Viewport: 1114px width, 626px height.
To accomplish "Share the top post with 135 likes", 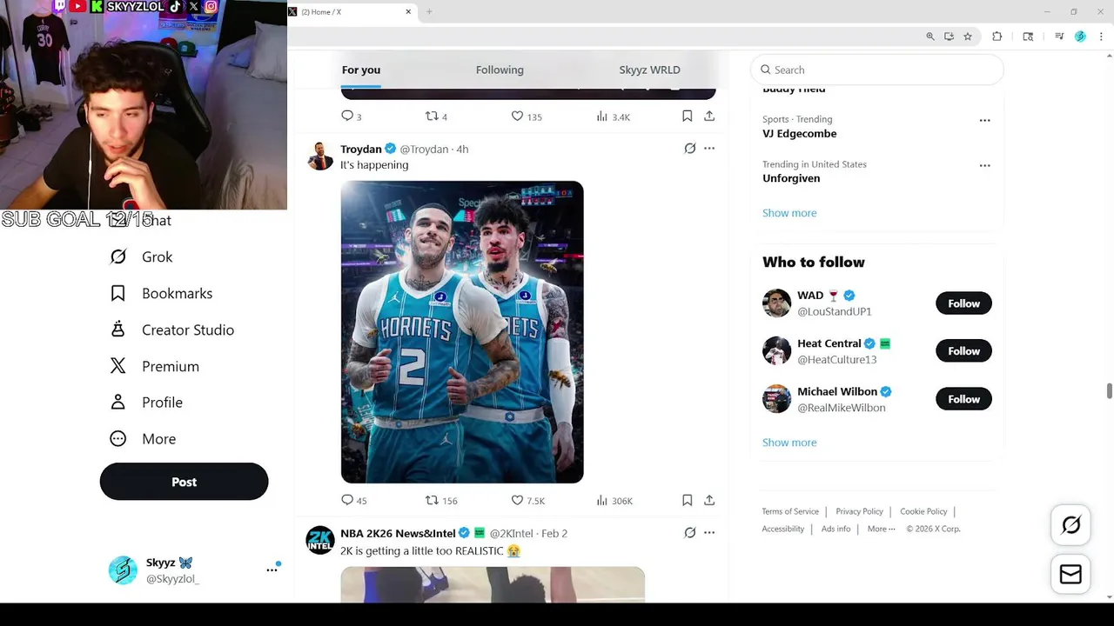I will click(x=709, y=116).
